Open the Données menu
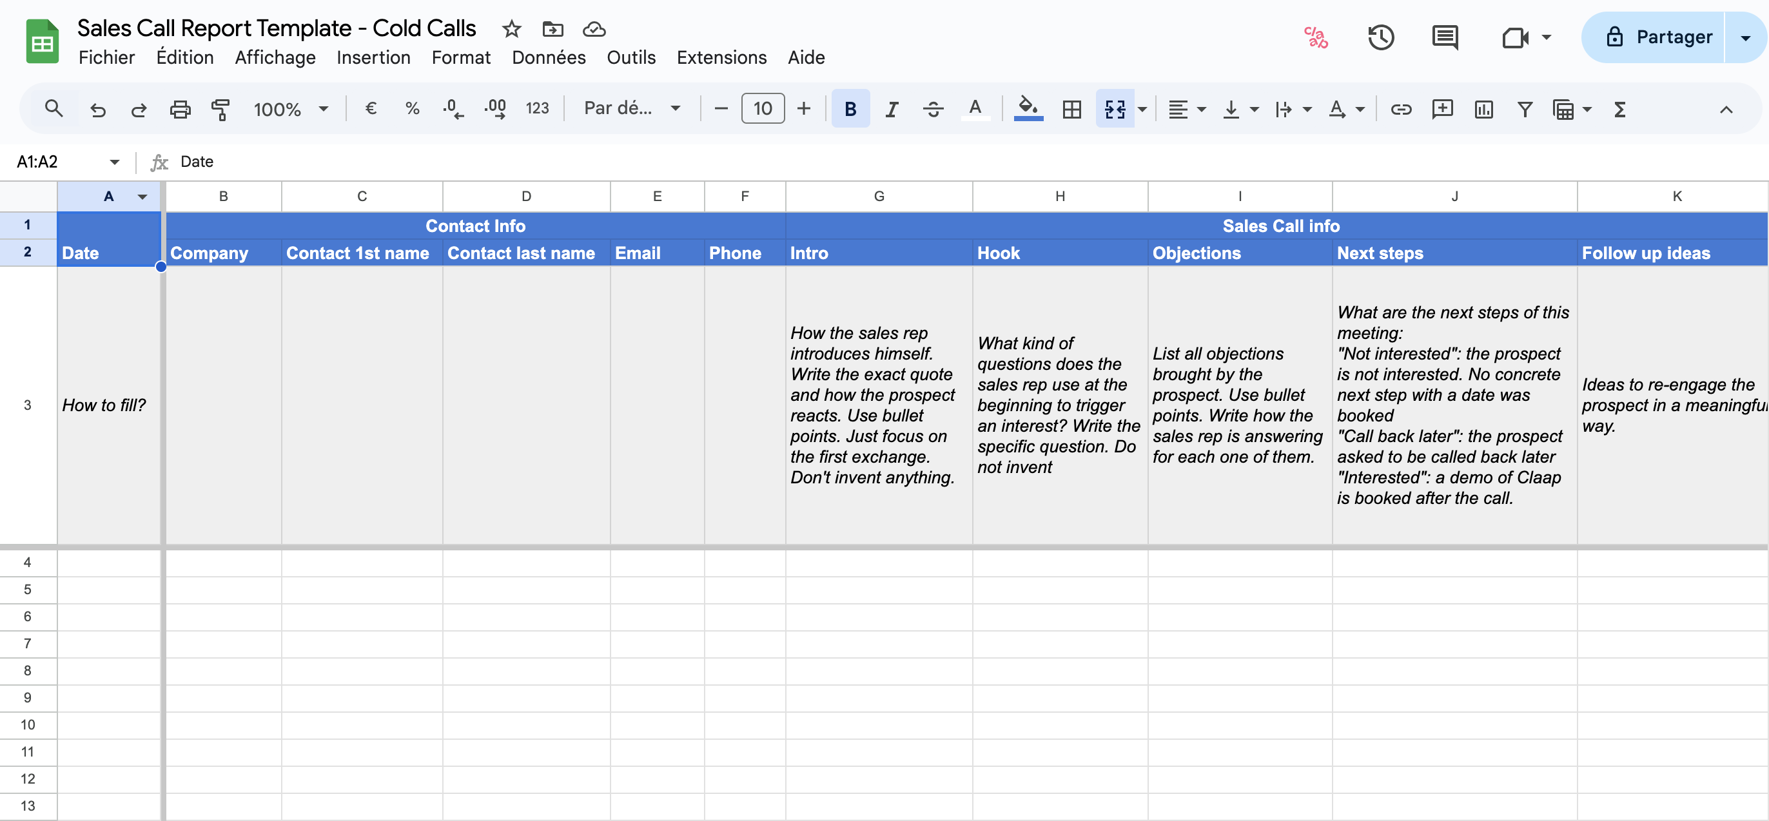This screenshot has height=821, width=1769. [548, 57]
